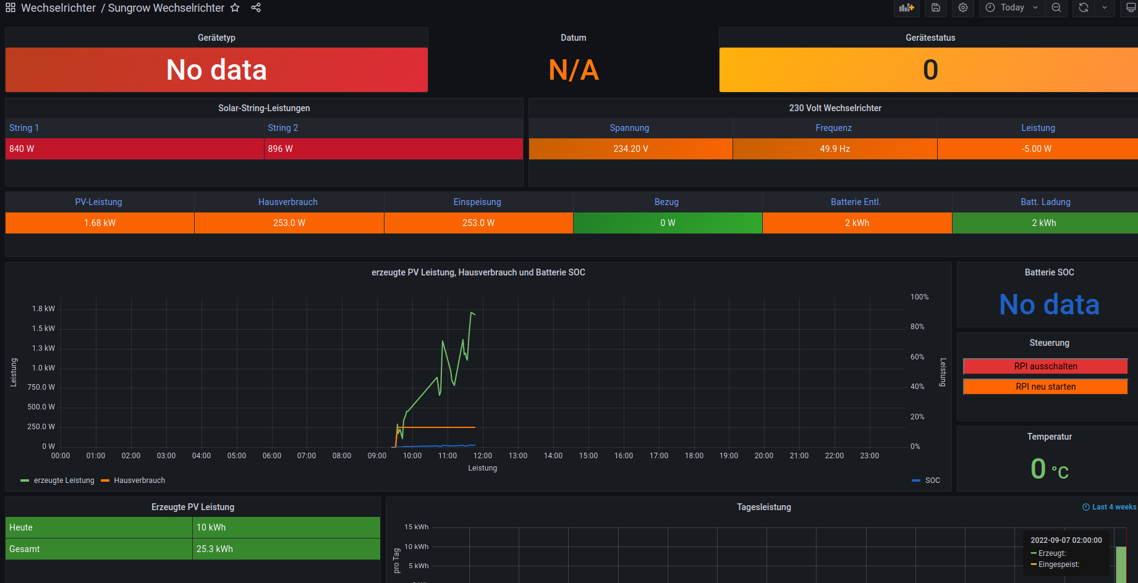Open the Tagesleistung panel title menu
Image resolution: width=1138 pixels, height=583 pixels.
coord(763,507)
